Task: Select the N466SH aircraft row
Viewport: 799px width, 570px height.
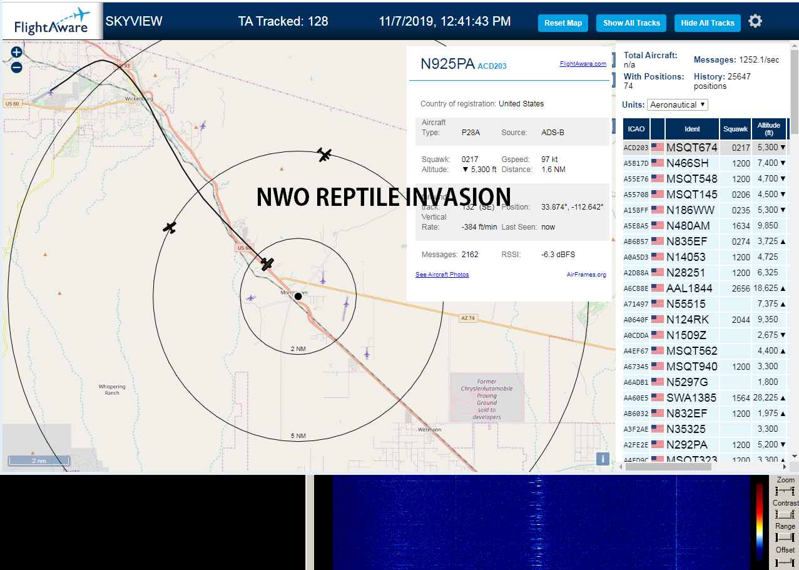Action: coord(705,163)
